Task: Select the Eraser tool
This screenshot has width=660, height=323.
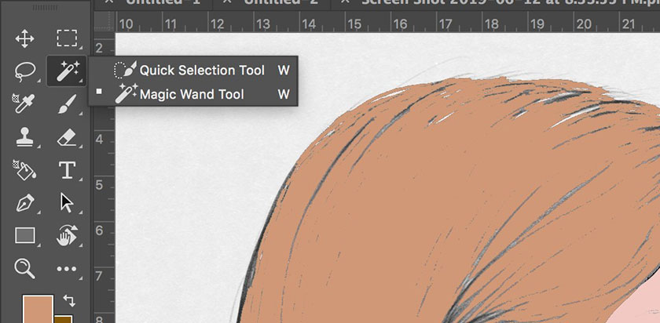Action: click(68, 137)
